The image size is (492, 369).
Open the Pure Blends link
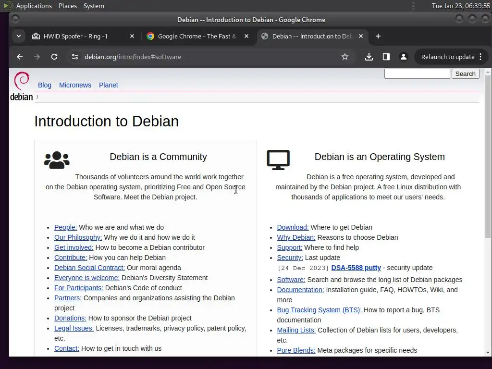(296, 350)
